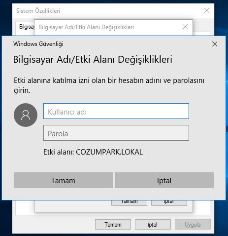Confirm with Tamam in Windows Güvenliği
The image size is (228, 236).
pos(63,180)
